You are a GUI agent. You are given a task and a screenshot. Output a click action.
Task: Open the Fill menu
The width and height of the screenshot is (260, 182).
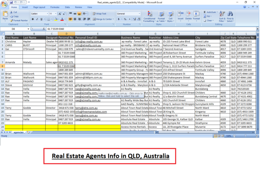207,16
